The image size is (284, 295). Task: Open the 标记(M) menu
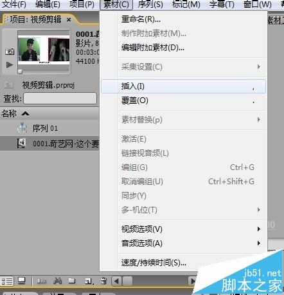(186, 5)
